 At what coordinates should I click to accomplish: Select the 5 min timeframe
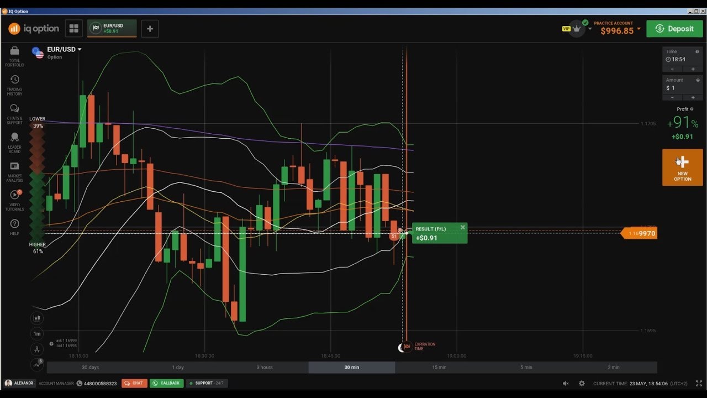tap(526, 367)
